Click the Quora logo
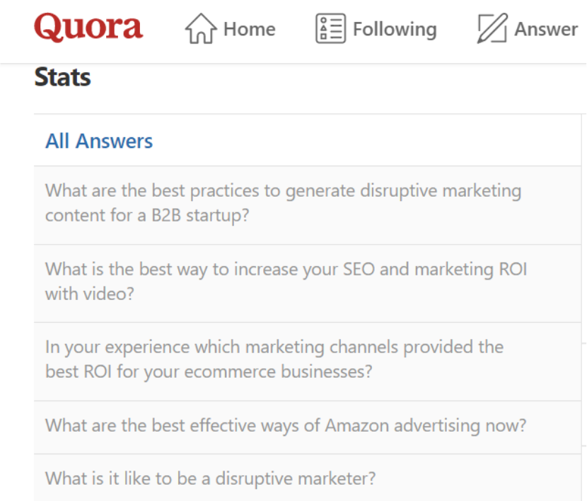 click(x=88, y=27)
